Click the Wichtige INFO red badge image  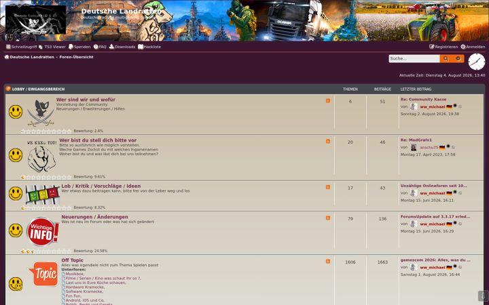tap(43, 232)
